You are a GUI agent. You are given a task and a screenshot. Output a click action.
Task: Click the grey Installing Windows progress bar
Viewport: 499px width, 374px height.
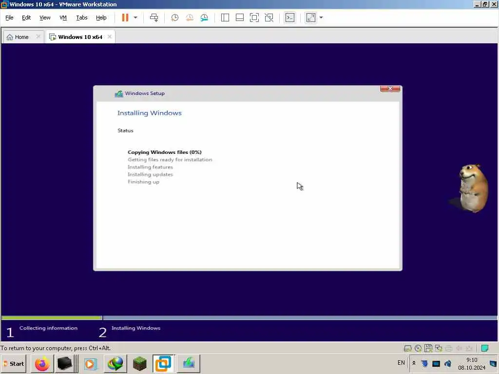300,318
